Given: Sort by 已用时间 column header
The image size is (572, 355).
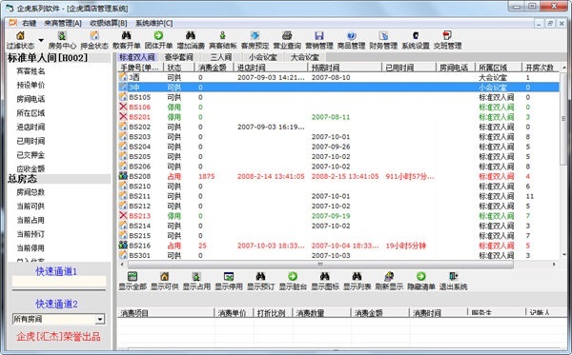Looking at the screenshot, I should [409, 68].
